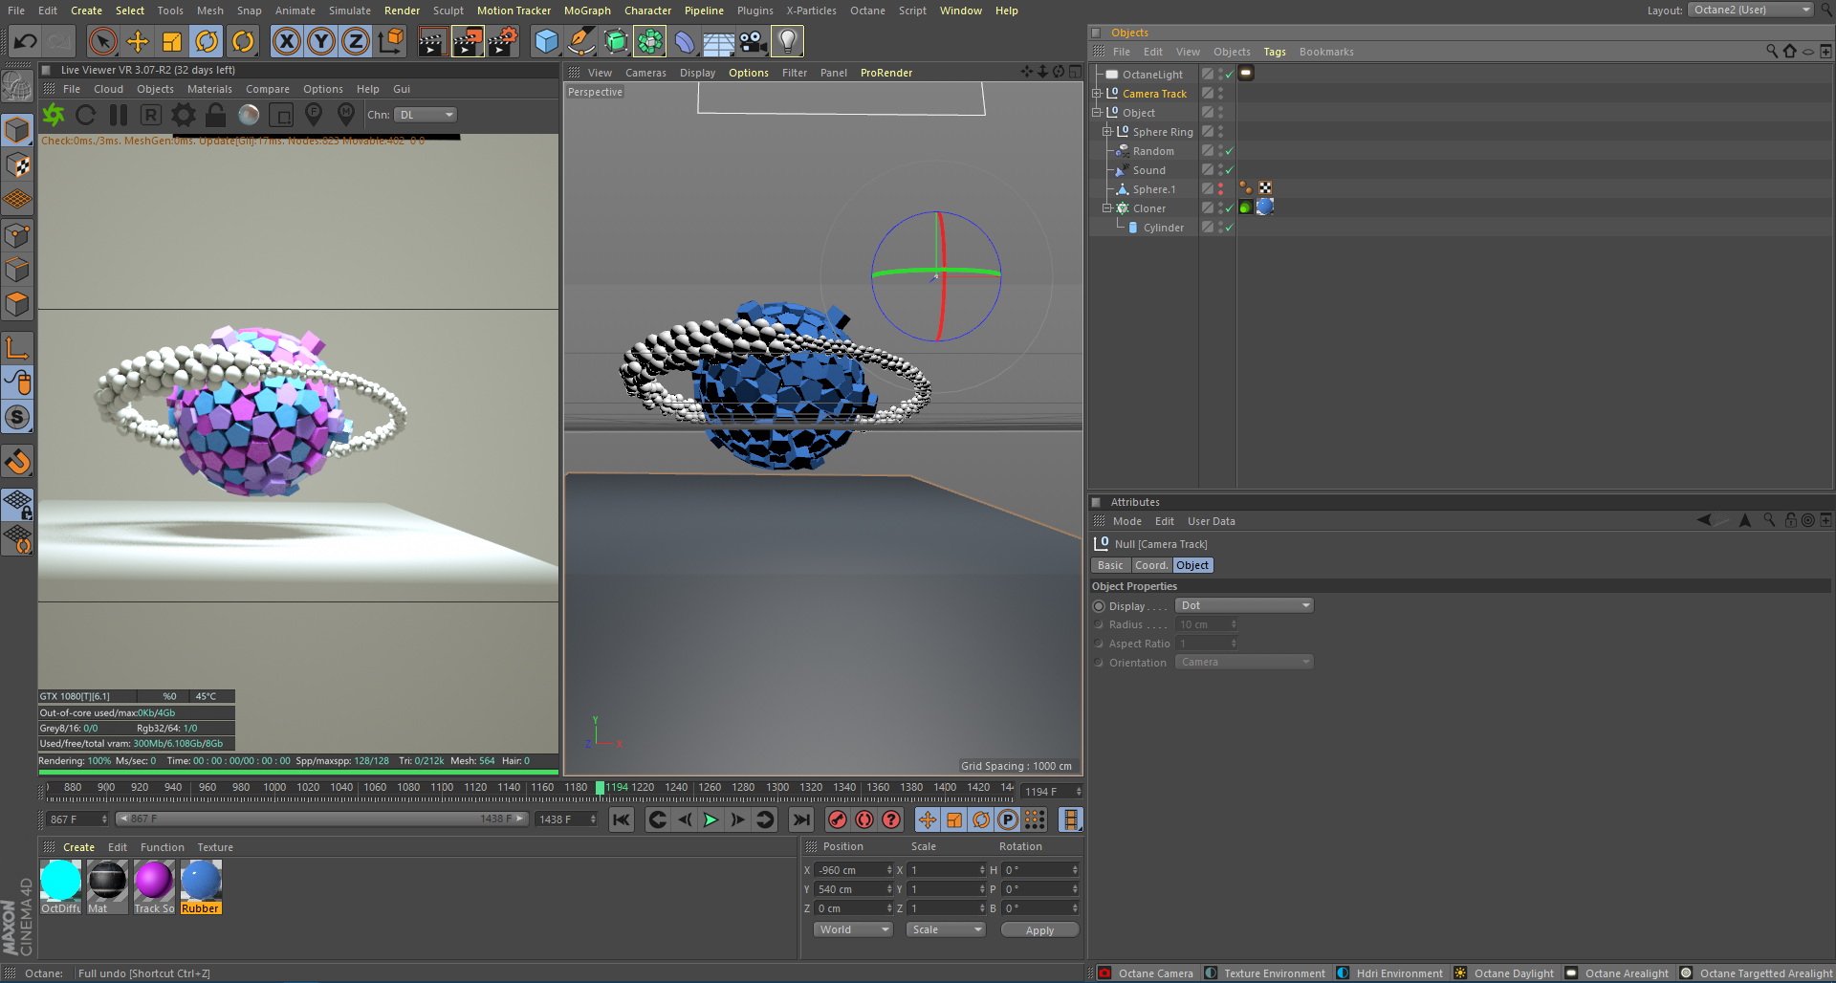Collapse the Cloner hierarchy
The height and width of the screenshot is (983, 1836).
(x=1107, y=208)
